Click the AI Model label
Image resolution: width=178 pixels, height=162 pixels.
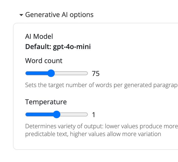coord(39,36)
